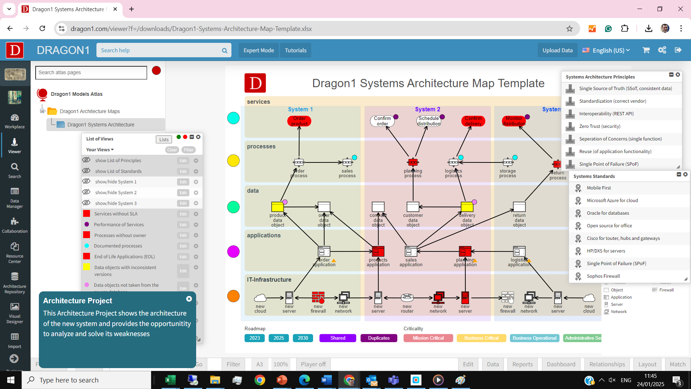This screenshot has height=389, width=691.
Task: Toggle eye icon for show/hide System 1
Action: [x=86, y=182]
